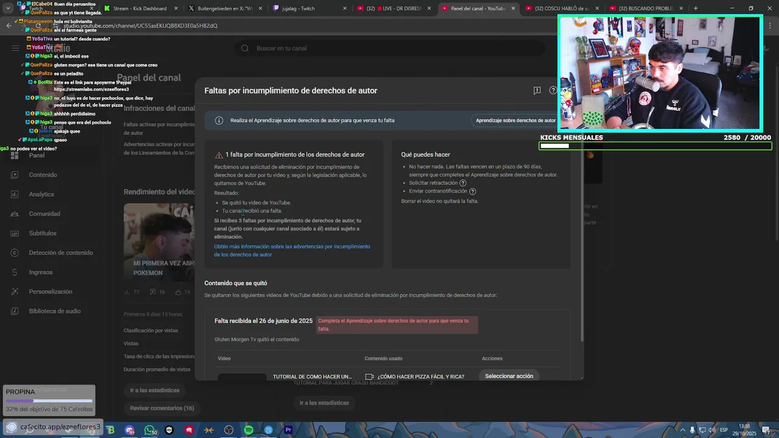This screenshot has width=779, height=438.
Task: Click the video camera icon beside ¿CÓMO HACER PIZZA
Action: [369, 377]
